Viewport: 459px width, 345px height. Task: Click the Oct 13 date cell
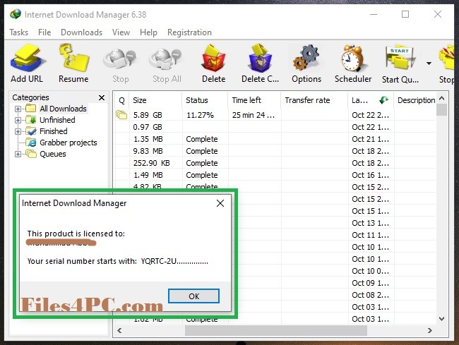tap(370, 223)
